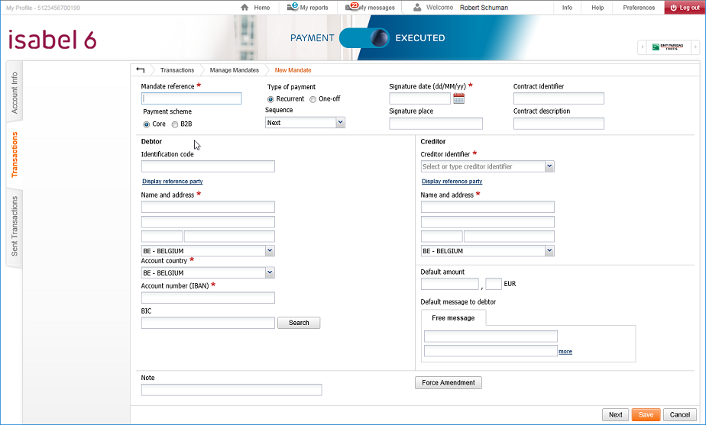Open My messages envelope icon

click(351, 7)
